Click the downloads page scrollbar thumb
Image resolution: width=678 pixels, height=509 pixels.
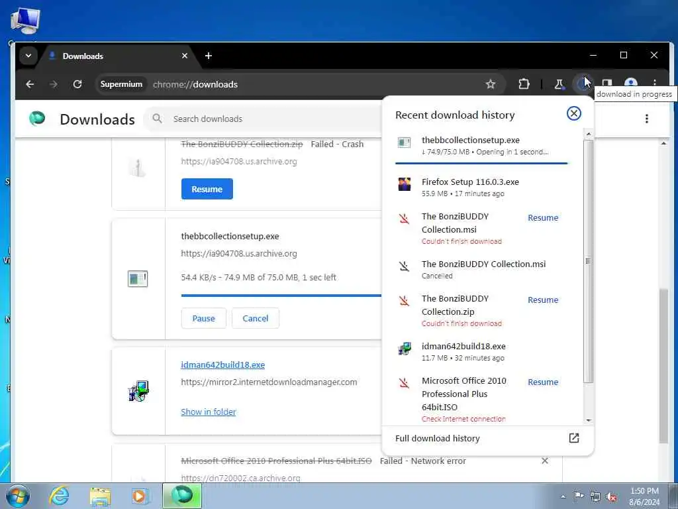(663, 366)
